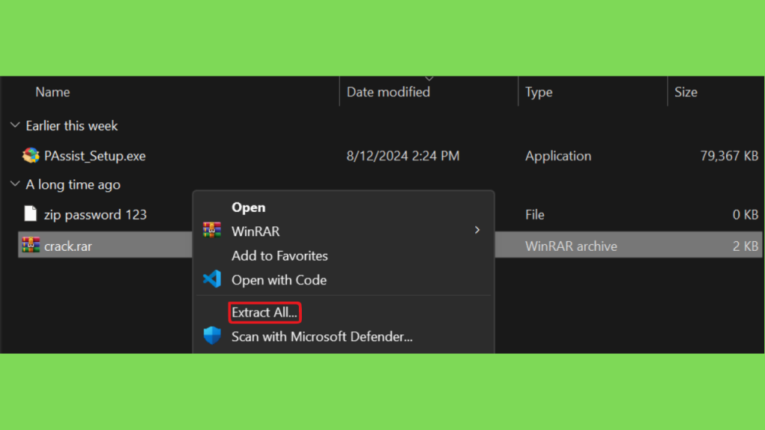Click the crack.rar WinRAR archive icon
Image resolution: width=765 pixels, height=430 pixels.
(x=31, y=245)
